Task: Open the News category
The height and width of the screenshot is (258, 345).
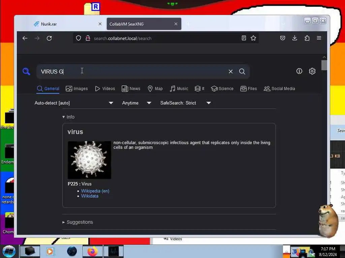Action: pos(131,89)
